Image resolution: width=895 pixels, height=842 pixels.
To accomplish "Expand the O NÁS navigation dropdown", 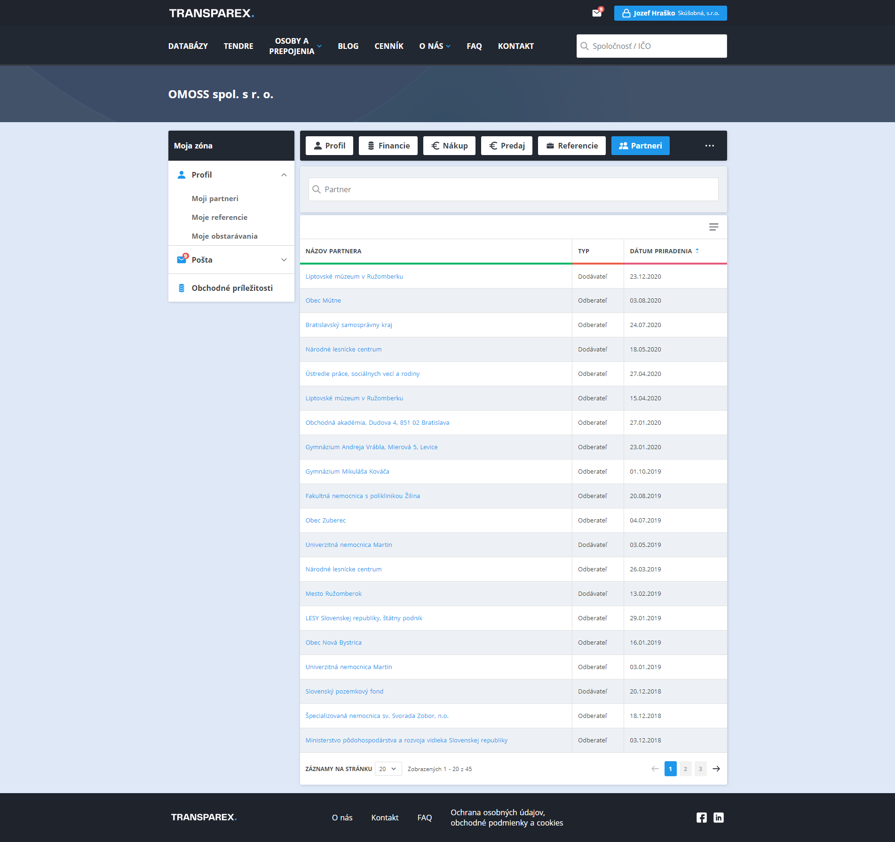I will (x=435, y=46).
